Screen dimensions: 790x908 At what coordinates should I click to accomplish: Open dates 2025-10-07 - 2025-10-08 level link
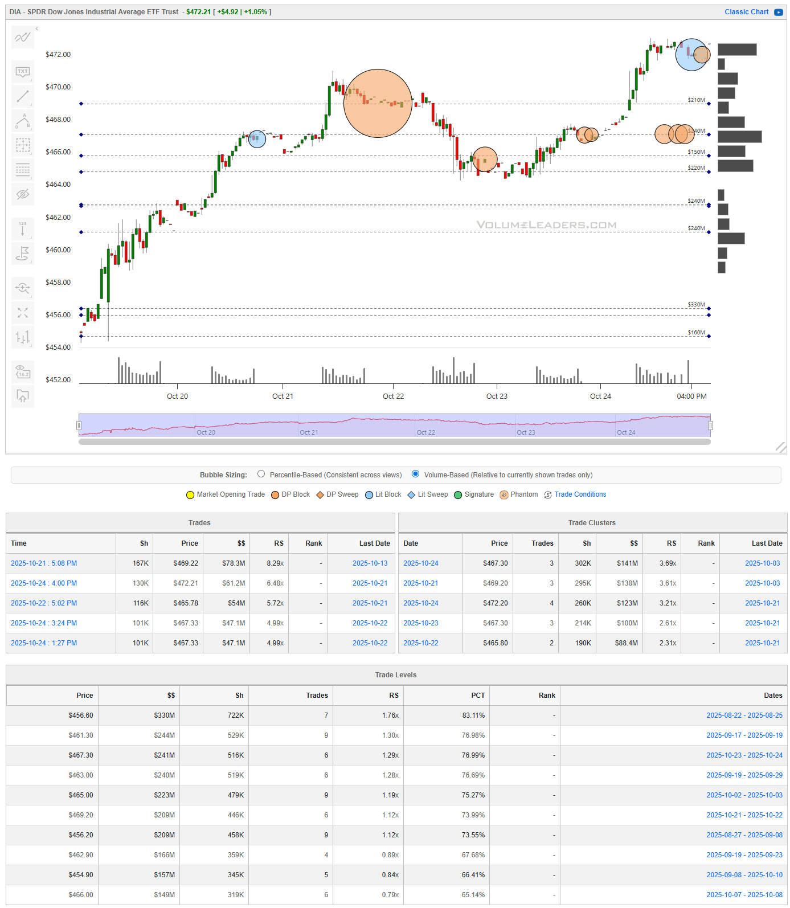point(744,895)
